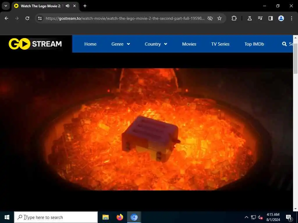Click the Type here to search box

coord(56,217)
